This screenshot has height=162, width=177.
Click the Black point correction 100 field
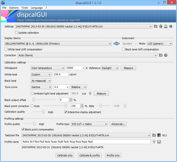[x=75, y=106]
